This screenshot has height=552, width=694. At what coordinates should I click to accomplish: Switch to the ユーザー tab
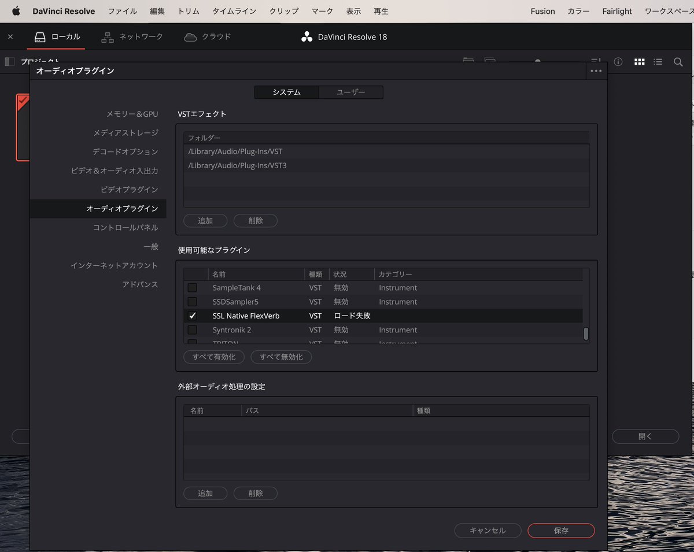[x=351, y=92]
